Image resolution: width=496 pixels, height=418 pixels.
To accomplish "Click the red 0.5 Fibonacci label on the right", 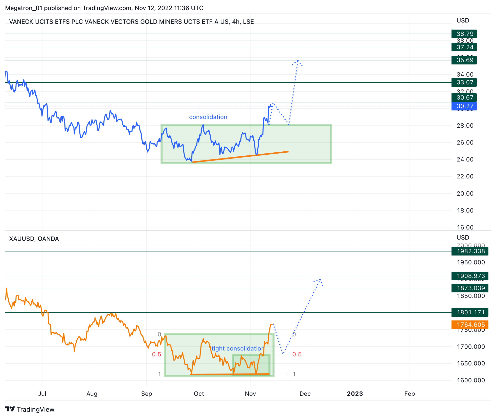I will coord(297,354).
